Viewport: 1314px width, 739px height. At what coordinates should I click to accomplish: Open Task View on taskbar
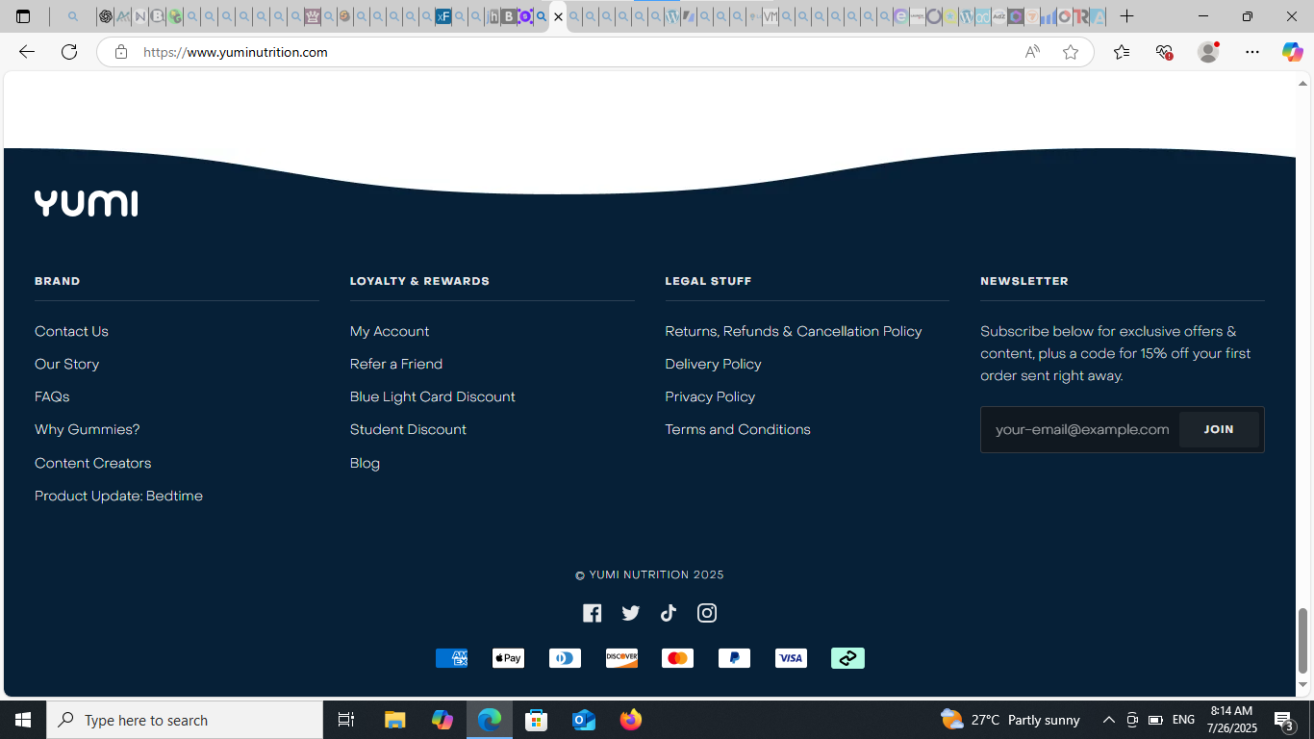(x=346, y=720)
